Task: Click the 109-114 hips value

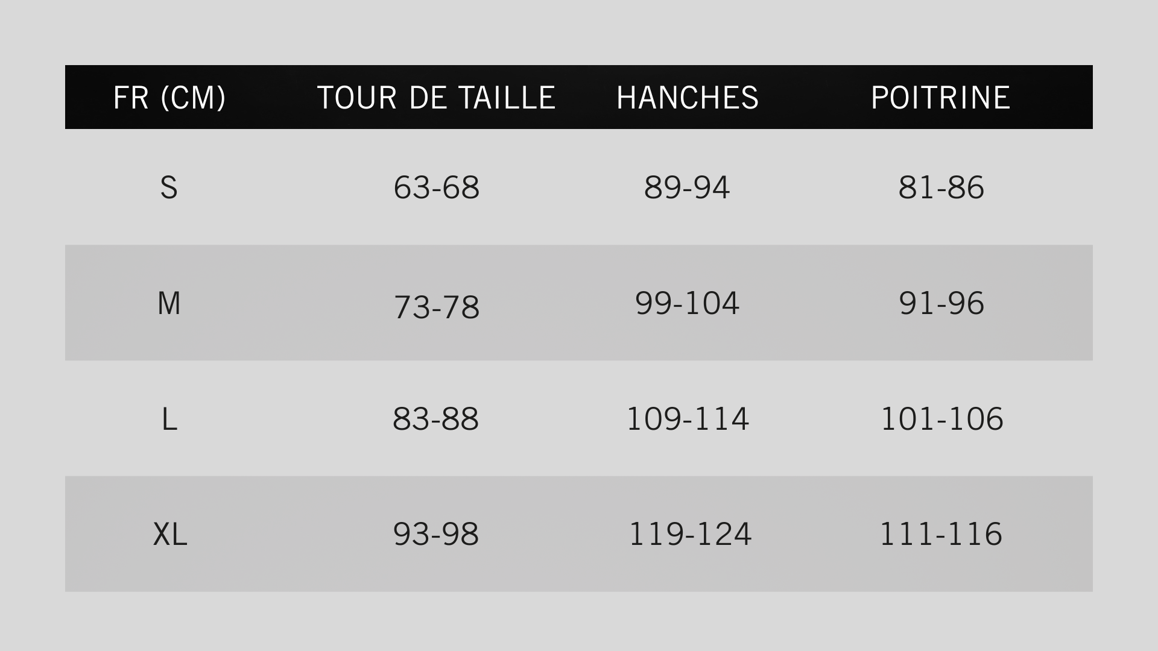Action: (x=688, y=419)
